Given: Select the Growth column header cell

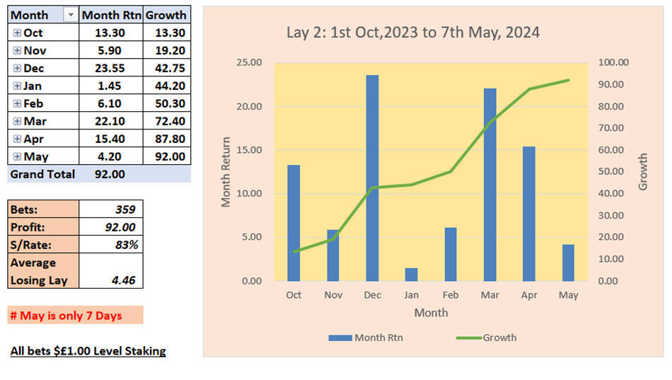Looking at the screenshot, I should pyautogui.click(x=167, y=15).
